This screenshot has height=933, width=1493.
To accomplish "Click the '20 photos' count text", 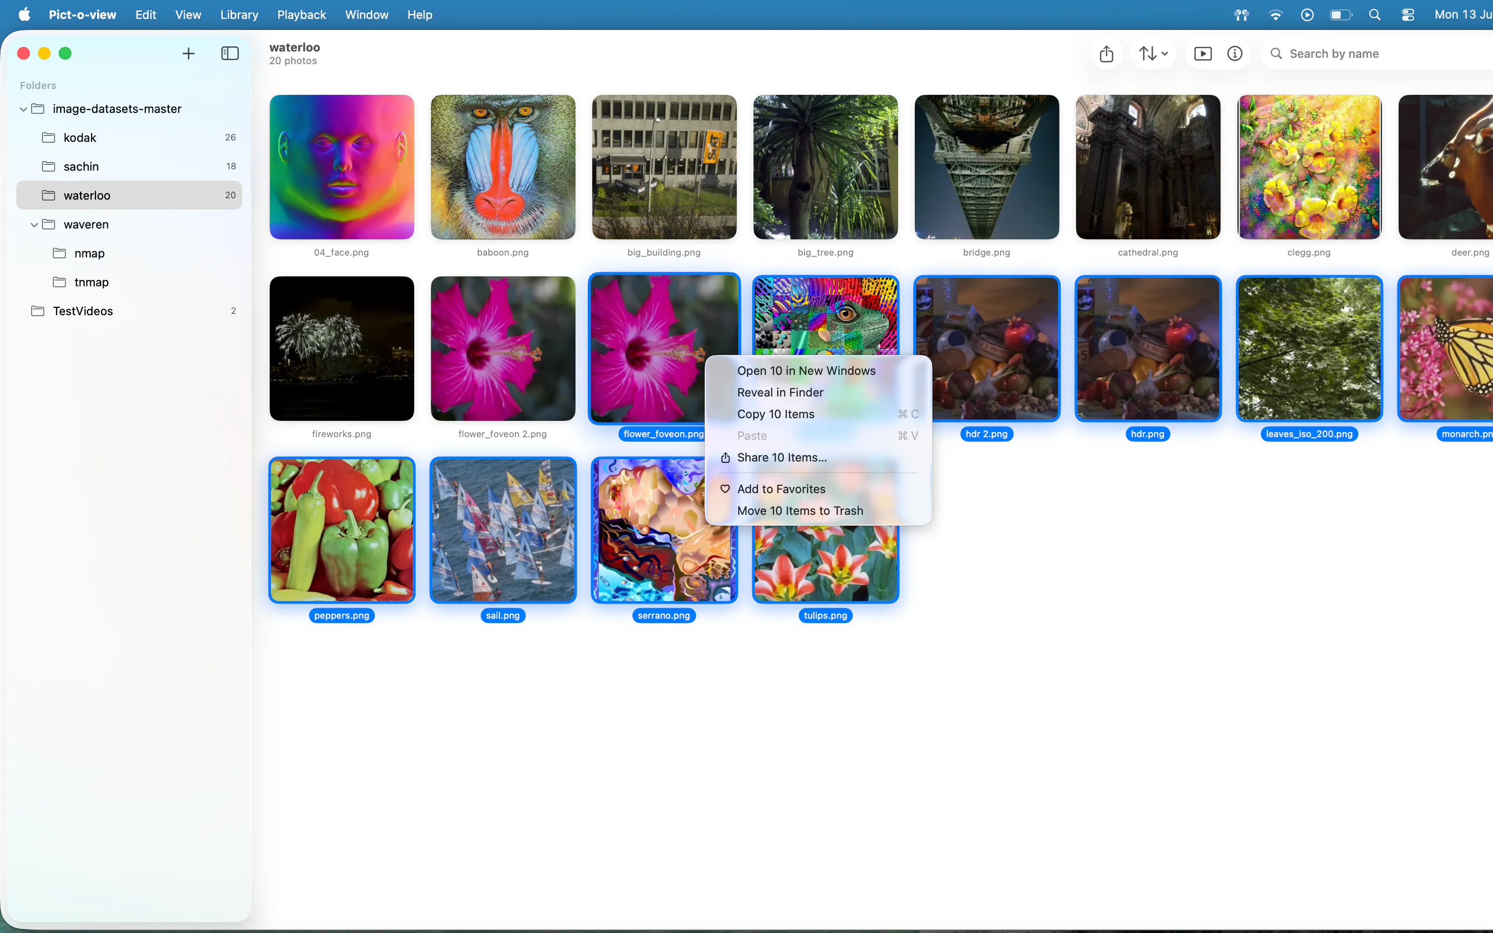I will [293, 61].
